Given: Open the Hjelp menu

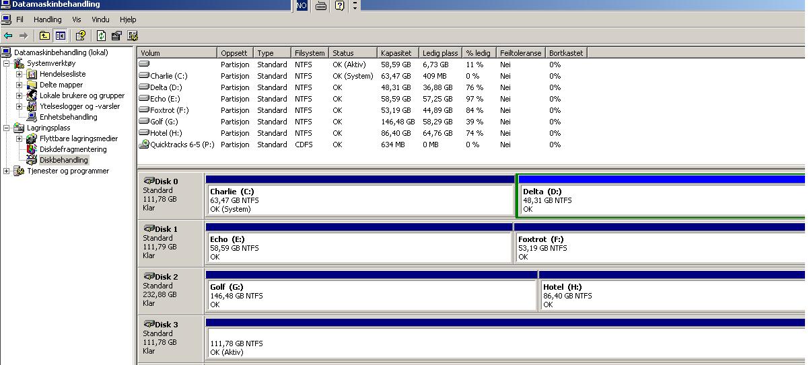Looking at the screenshot, I should (x=128, y=19).
